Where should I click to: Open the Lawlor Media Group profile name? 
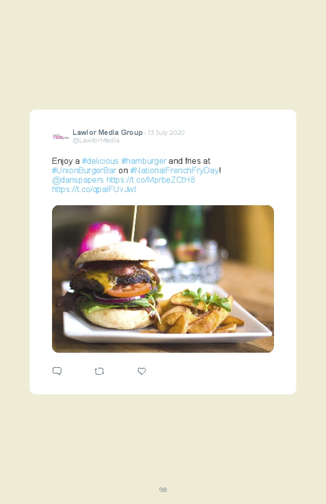click(108, 132)
